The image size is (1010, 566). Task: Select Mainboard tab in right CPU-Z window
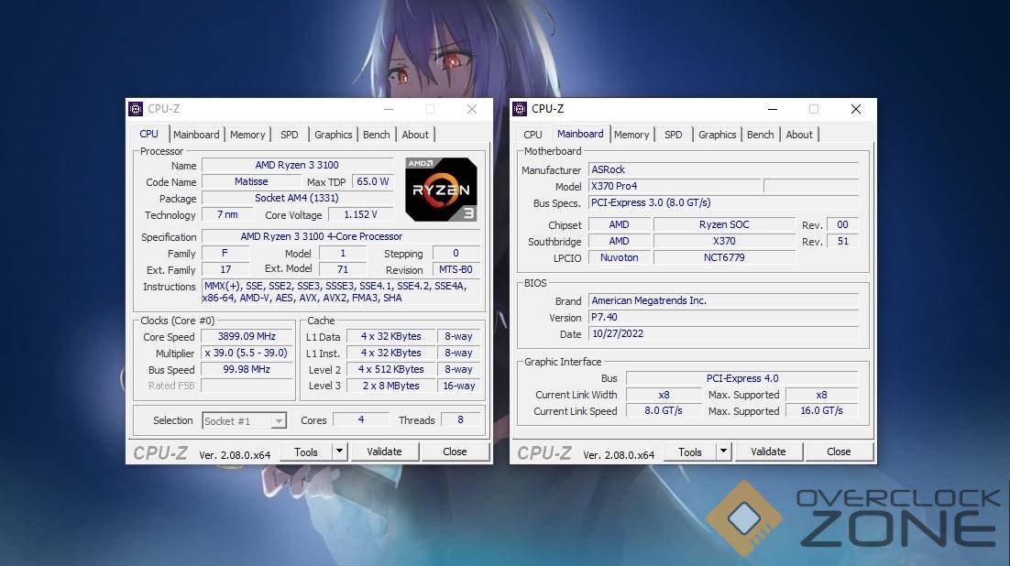[x=580, y=134]
